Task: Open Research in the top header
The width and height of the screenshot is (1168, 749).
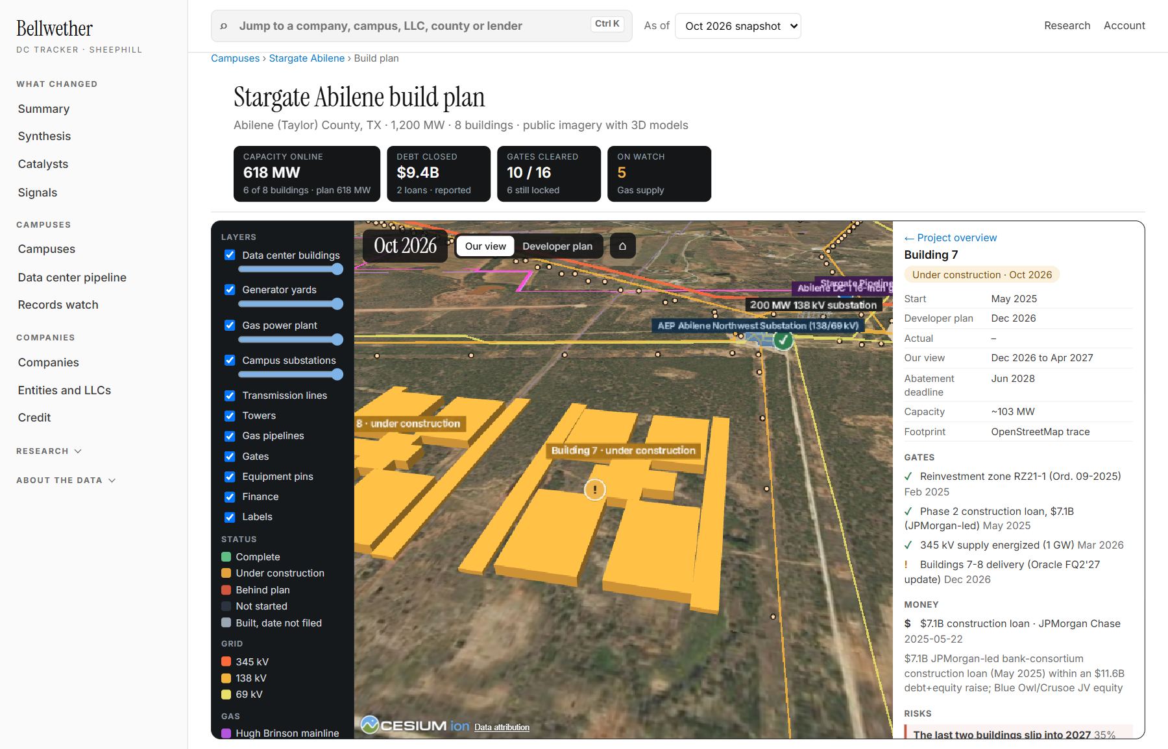Action: pyautogui.click(x=1067, y=26)
